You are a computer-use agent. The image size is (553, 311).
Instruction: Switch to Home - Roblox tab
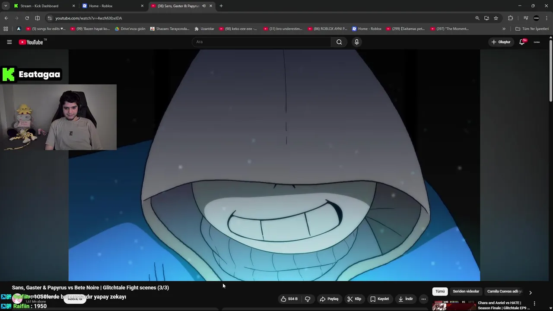[x=101, y=6]
